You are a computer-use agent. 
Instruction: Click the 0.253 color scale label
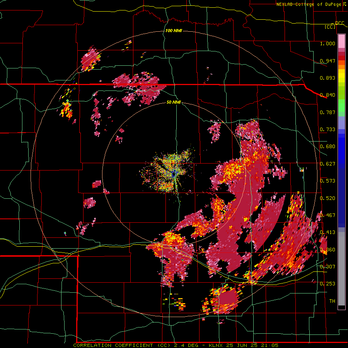coord(328,284)
